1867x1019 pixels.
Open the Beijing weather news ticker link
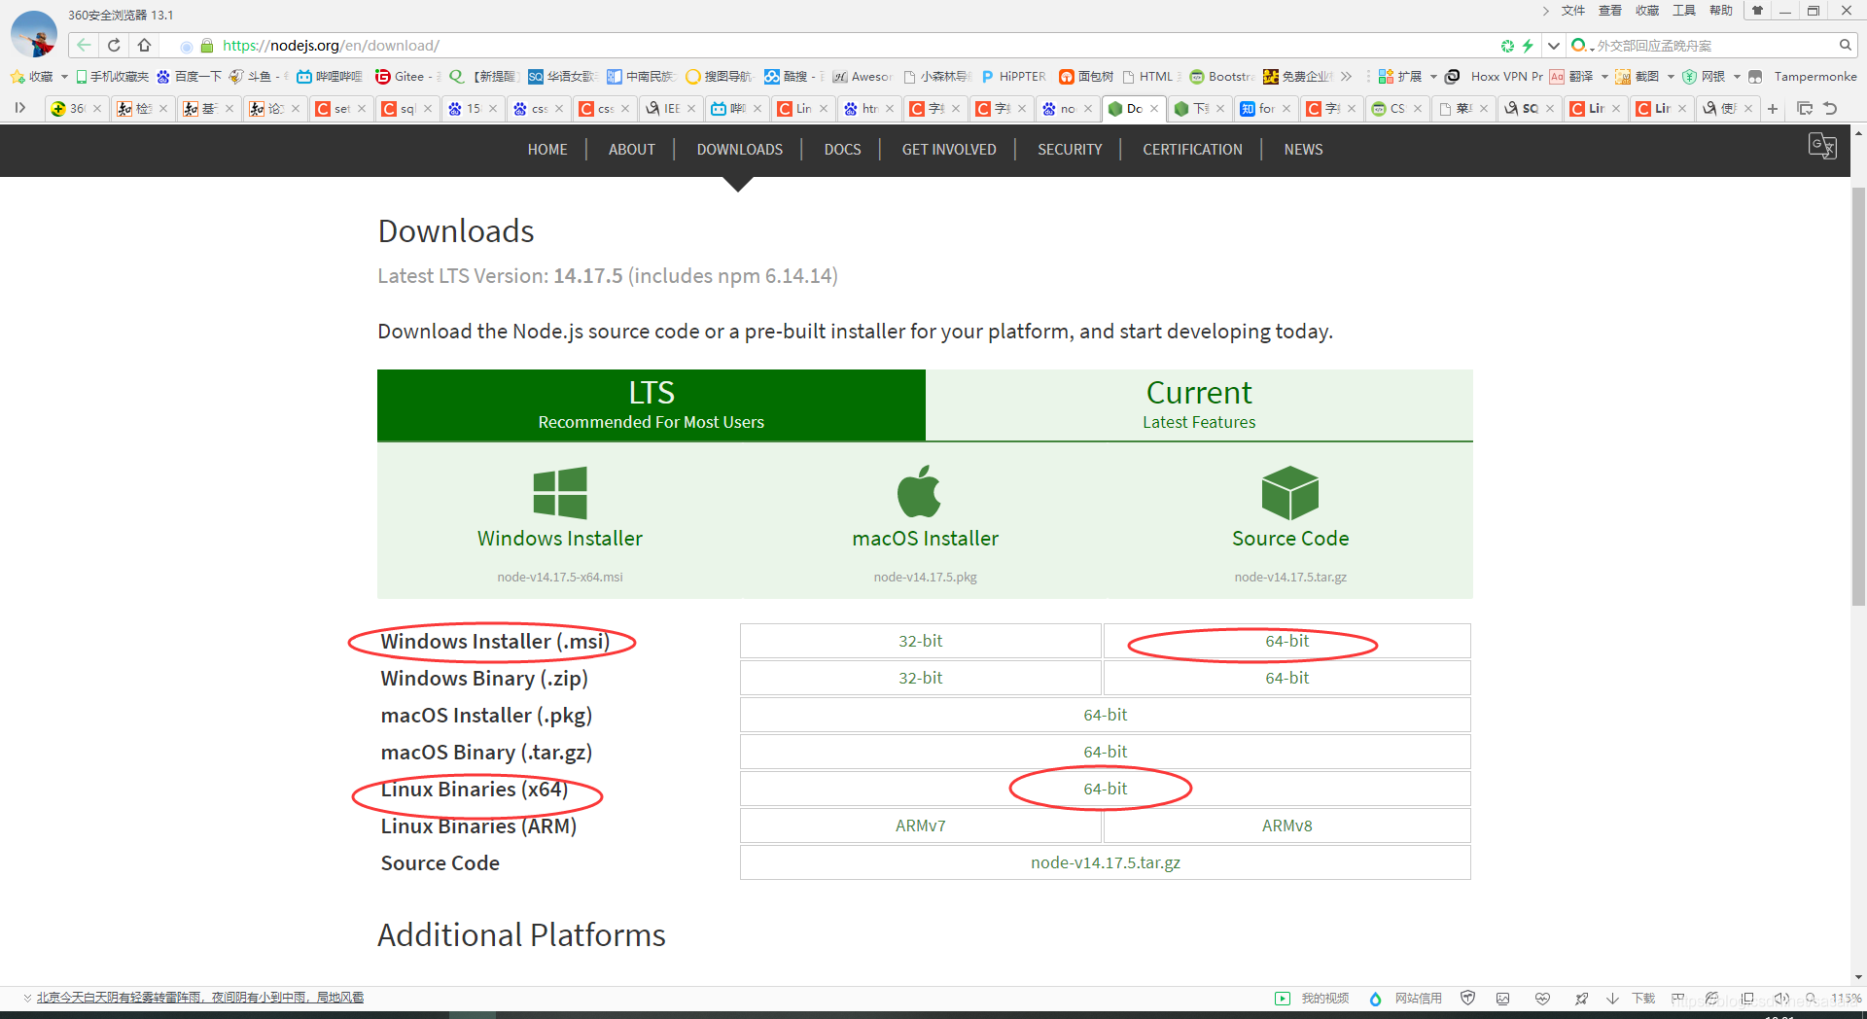pyautogui.click(x=200, y=998)
